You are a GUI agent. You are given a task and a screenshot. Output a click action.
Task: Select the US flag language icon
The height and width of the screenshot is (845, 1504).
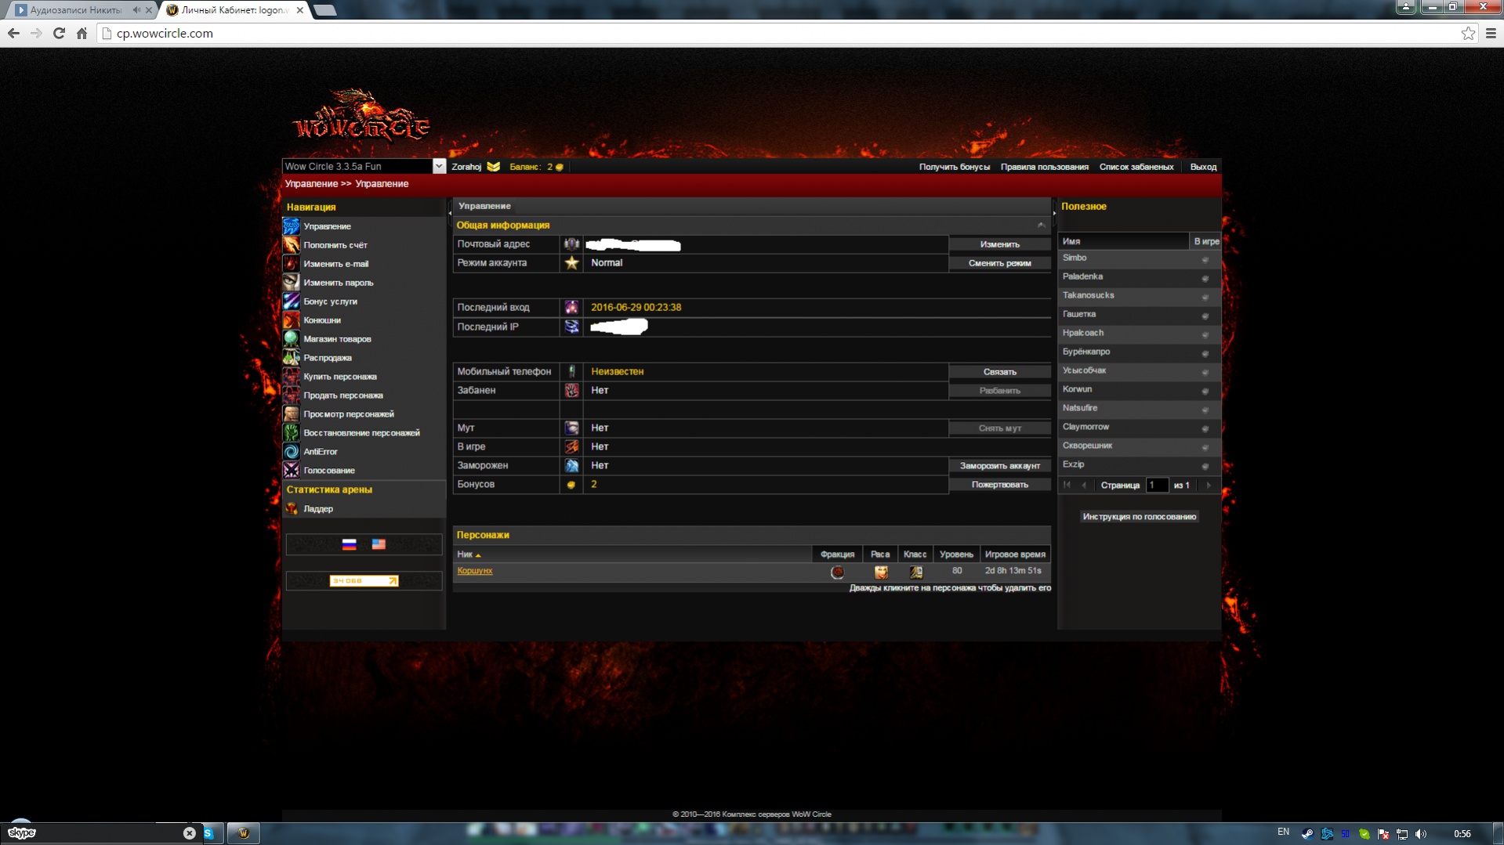(x=379, y=544)
